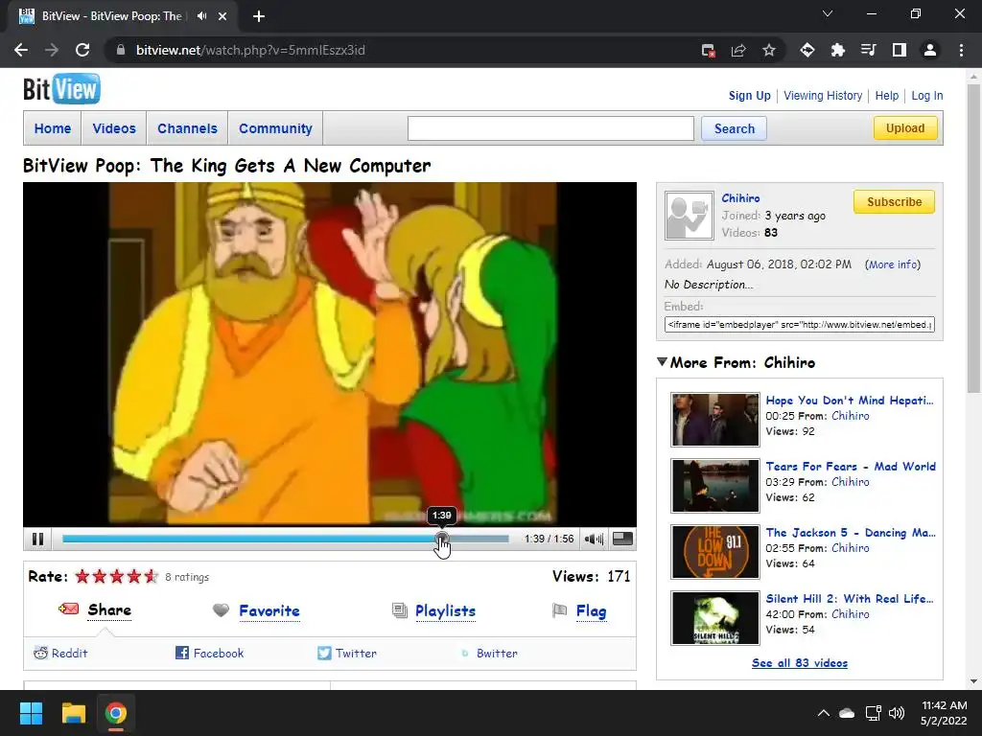Open the Windows Start menu
Viewport: 982px width, 736px height.
[x=31, y=713]
